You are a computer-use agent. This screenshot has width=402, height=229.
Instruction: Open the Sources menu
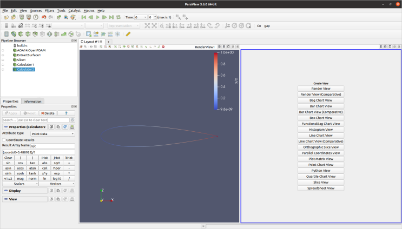click(36, 11)
